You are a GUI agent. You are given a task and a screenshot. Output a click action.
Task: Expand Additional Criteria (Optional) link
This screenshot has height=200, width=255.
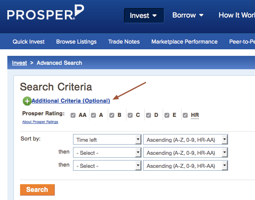point(71,101)
